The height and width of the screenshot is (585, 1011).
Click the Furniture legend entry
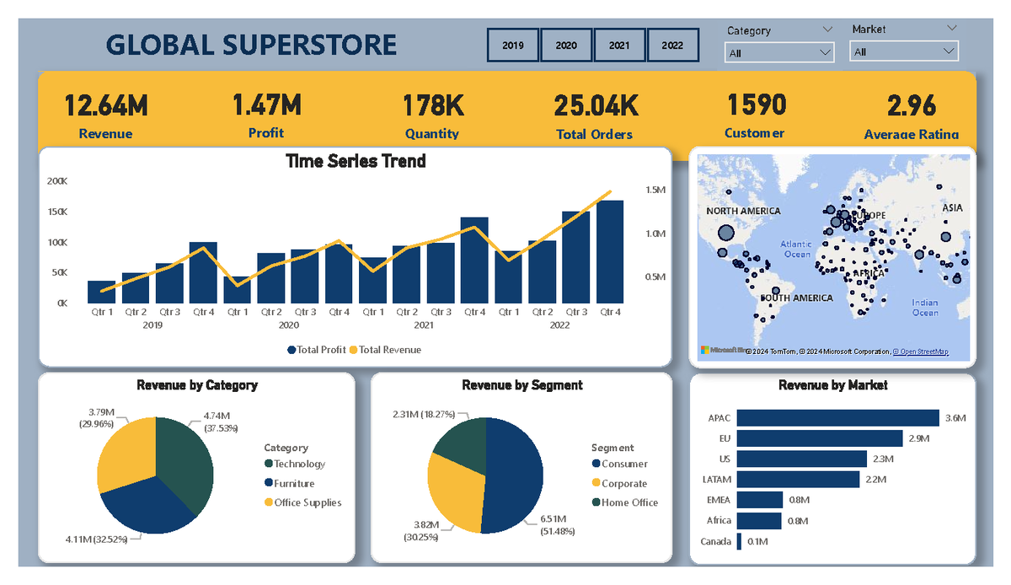(x=289, y=484)
